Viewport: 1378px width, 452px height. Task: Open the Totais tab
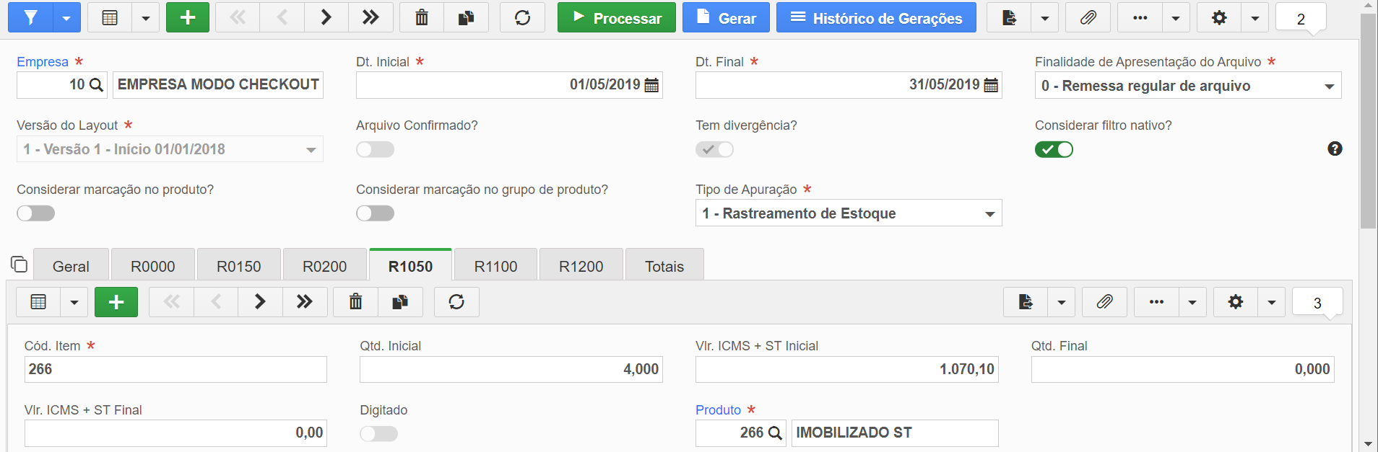tap(664, 266)
